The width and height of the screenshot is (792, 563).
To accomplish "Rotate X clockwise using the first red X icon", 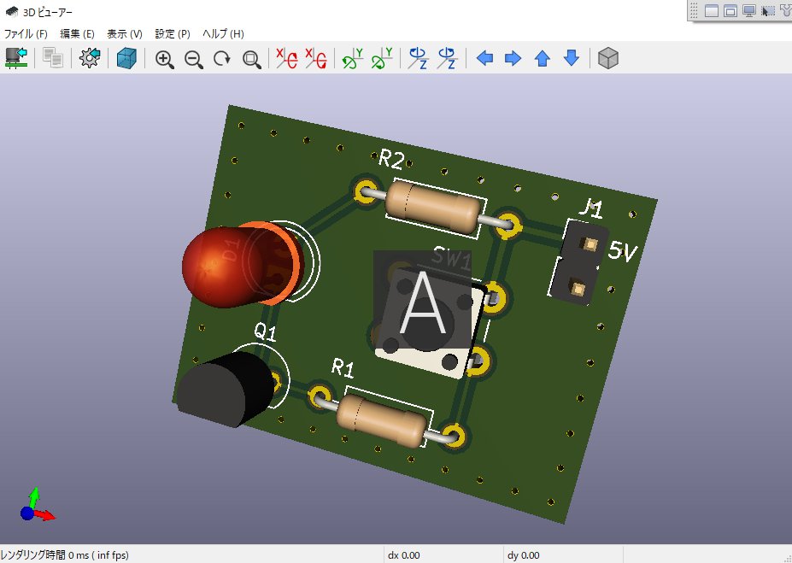I will pyautogui.click(x=286, y=58).
